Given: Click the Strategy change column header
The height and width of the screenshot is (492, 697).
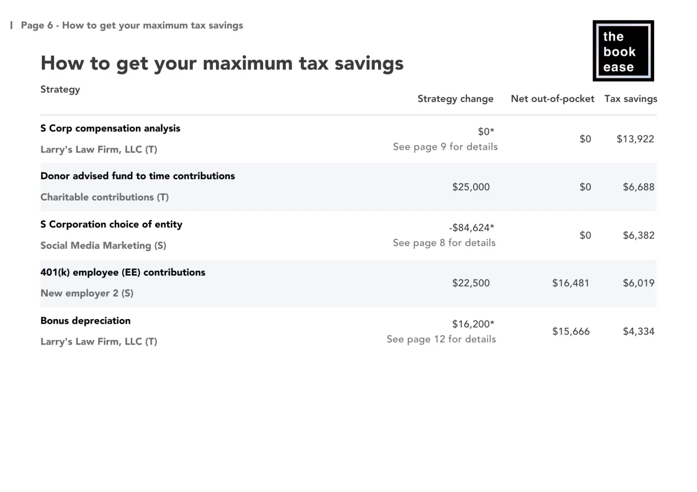Looking at the screenshot, I should (x=455, y=99).
